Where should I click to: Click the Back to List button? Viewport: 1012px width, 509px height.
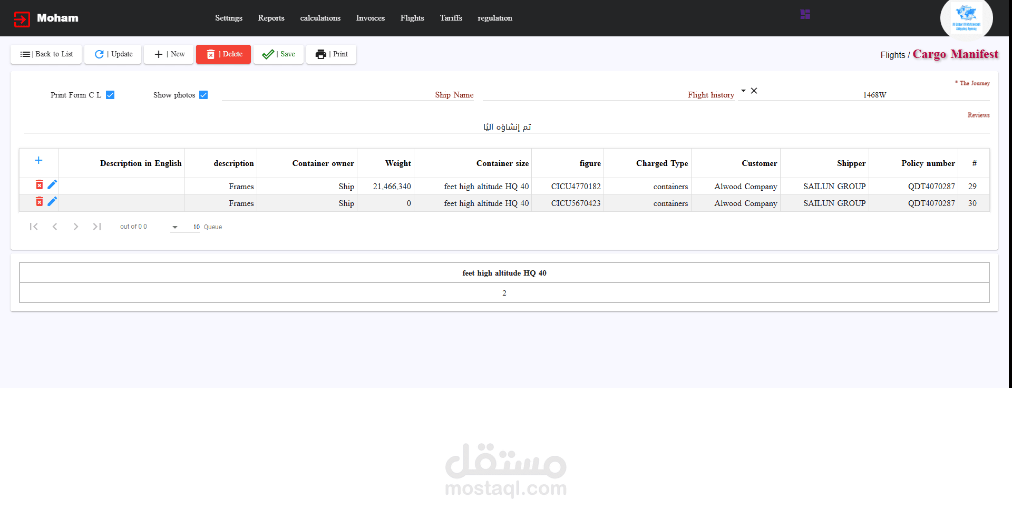pos(46,54)
